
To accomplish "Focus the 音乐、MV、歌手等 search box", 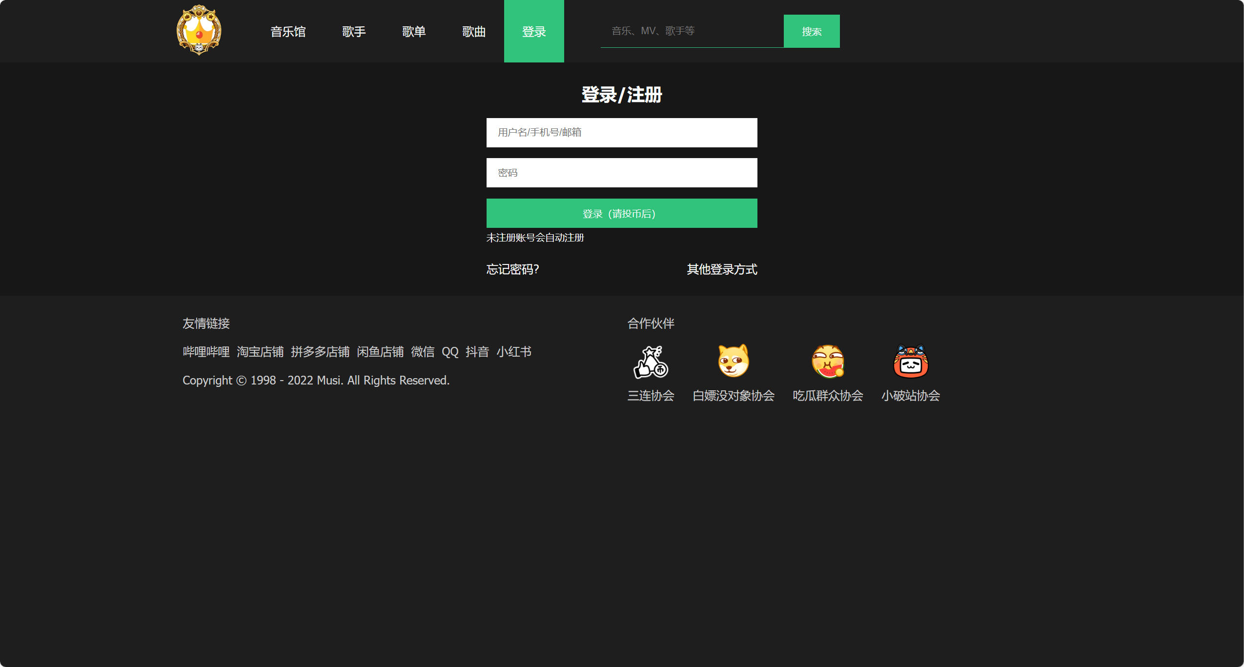I will tap(692, 31).
